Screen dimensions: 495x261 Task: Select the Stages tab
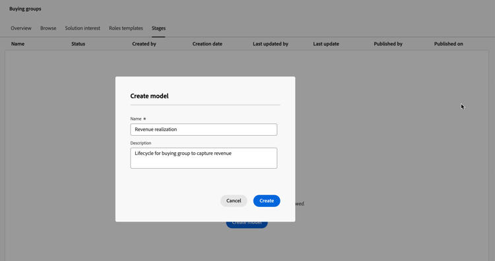click(x=158, y=28)
